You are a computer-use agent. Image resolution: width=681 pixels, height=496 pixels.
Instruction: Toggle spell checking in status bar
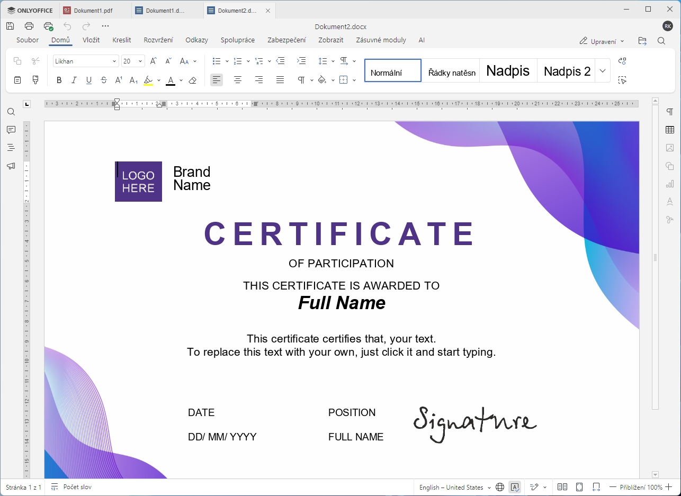[x=514, y=487]
